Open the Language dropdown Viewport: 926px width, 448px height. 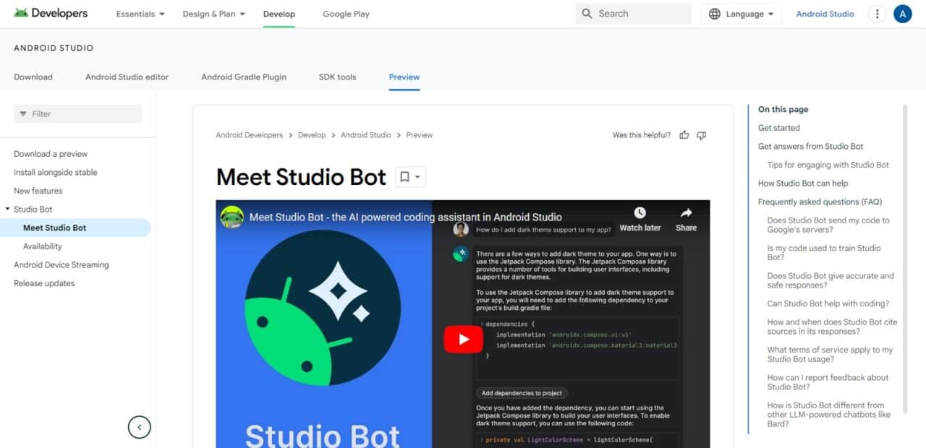pos(742,14)
